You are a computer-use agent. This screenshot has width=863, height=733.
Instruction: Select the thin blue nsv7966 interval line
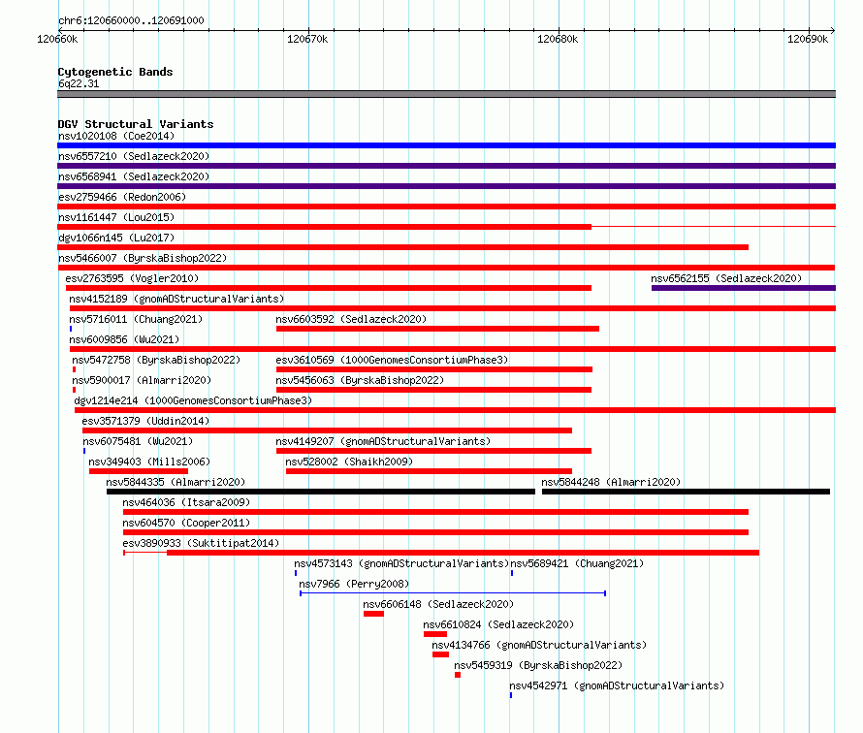(x=453, y=593)
